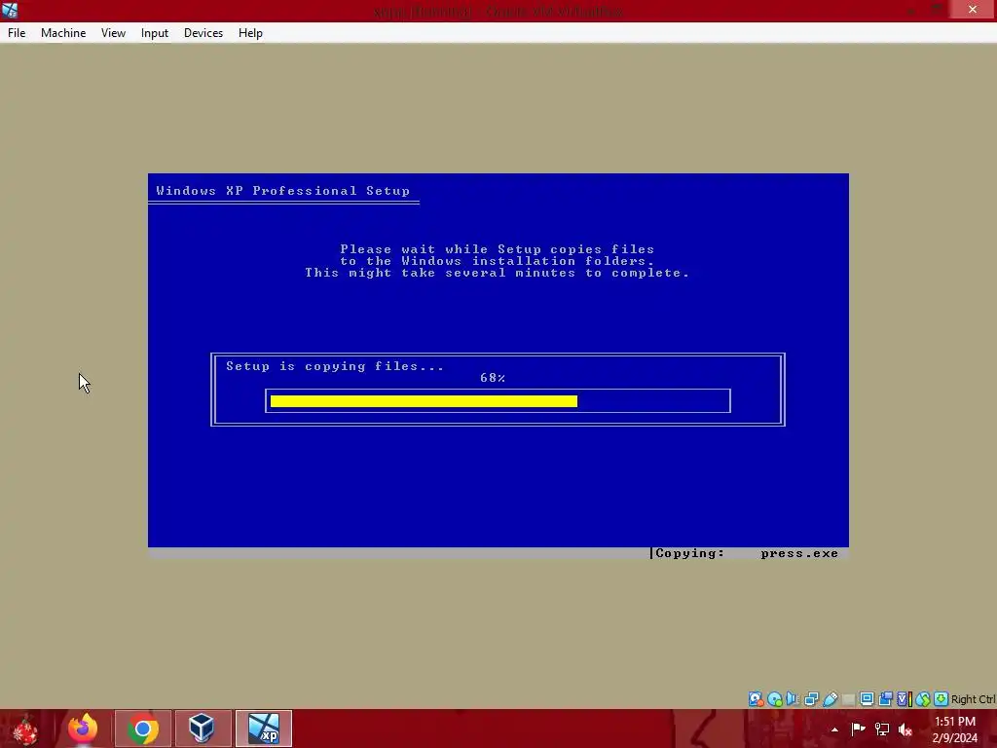Click the greyed shared folders status icon
Image resolution: width=997 pixels, height=748 pixels.
pos(848,699)
